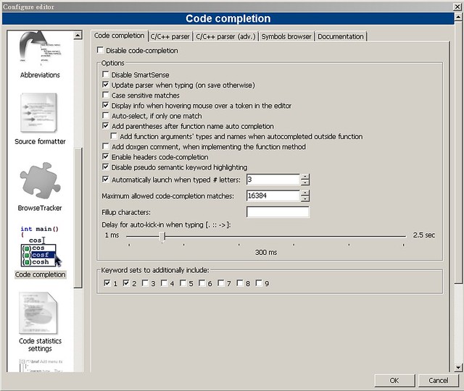Click OK to apply settings

[x=394, y=380]
